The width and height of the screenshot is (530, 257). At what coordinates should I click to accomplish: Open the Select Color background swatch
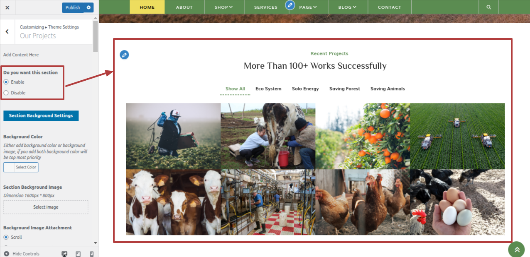click(x=21, y=167)
